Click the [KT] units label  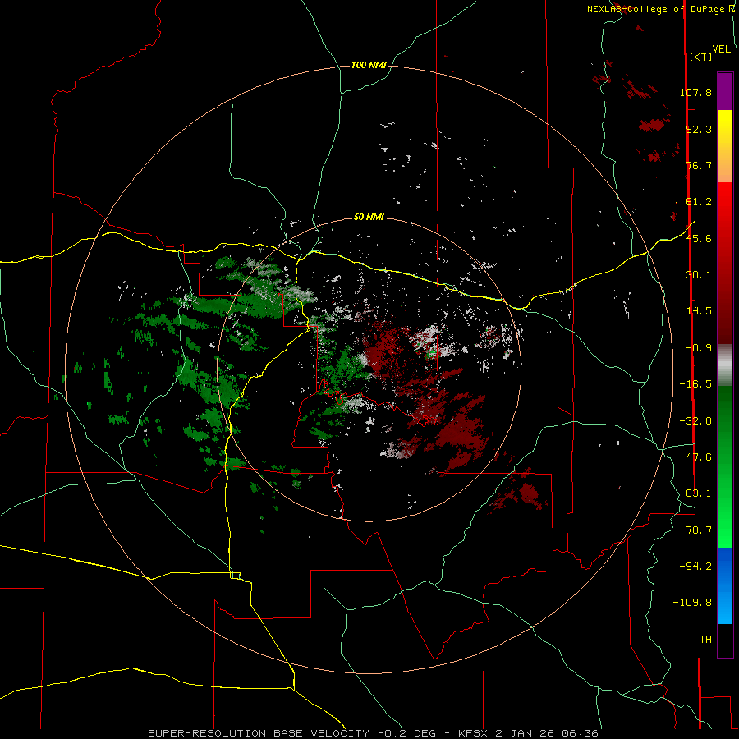point(701,57)
